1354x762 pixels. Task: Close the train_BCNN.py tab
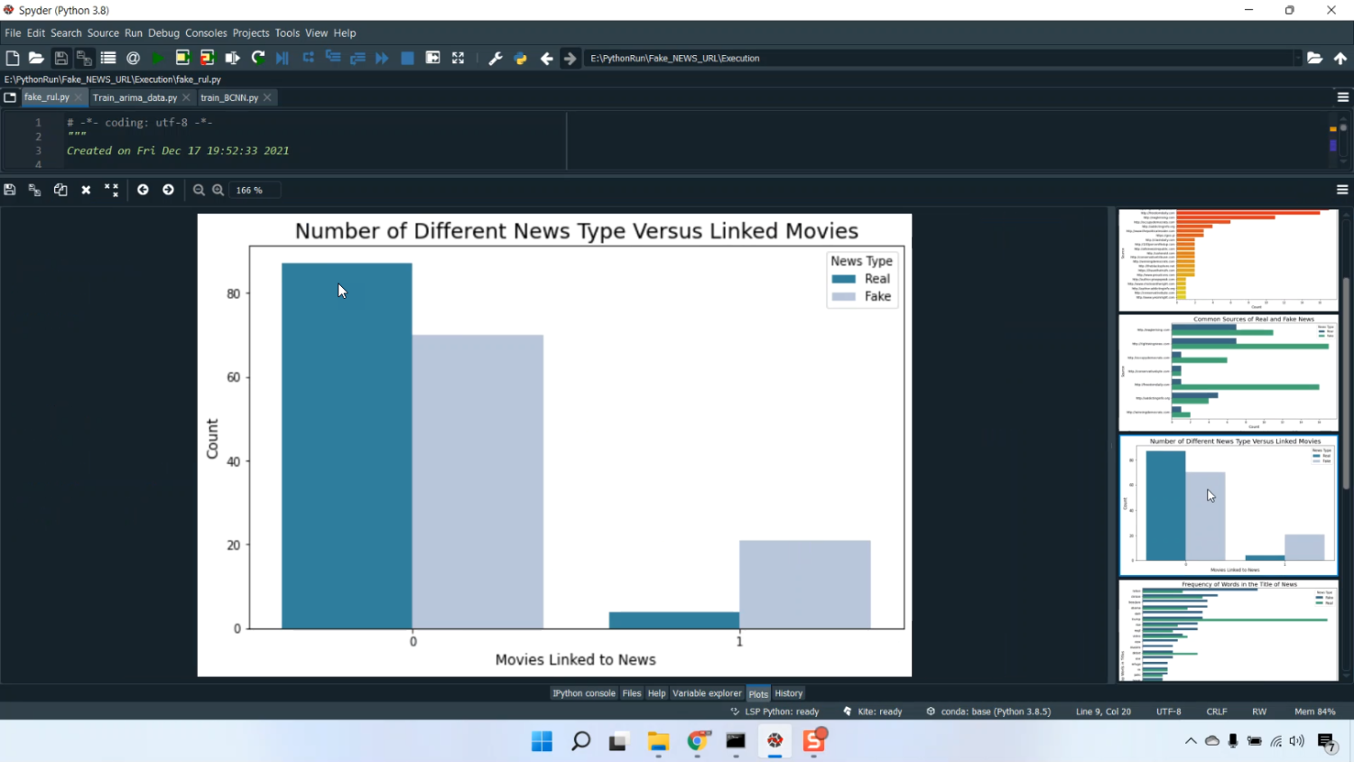[x=267, y=98]
